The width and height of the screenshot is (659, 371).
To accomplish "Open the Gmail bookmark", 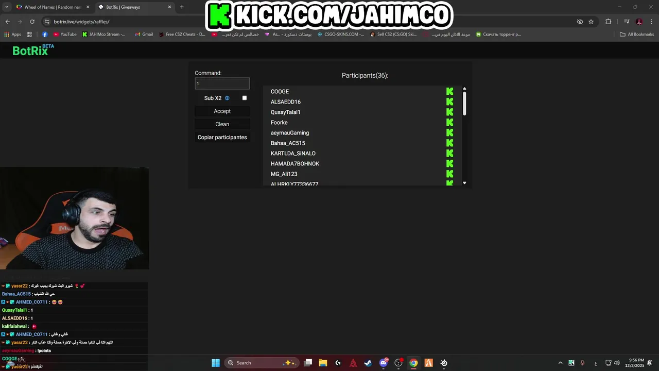I will click(x=144, y=35).
